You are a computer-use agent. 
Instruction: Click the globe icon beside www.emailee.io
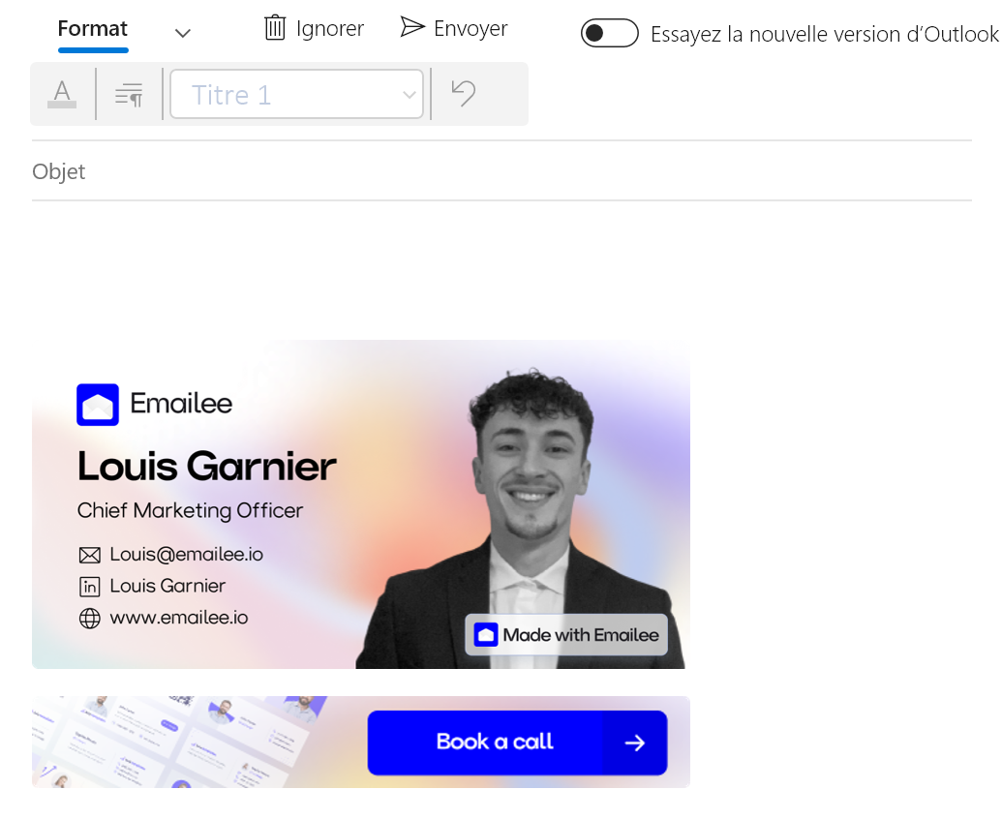click(89, 618)
